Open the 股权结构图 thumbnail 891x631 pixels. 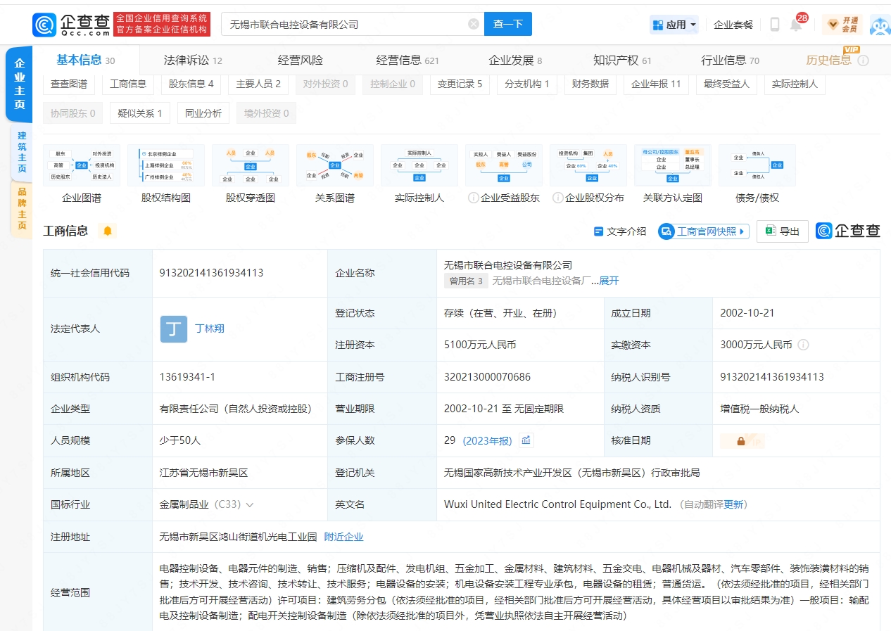tap(166, 165)
